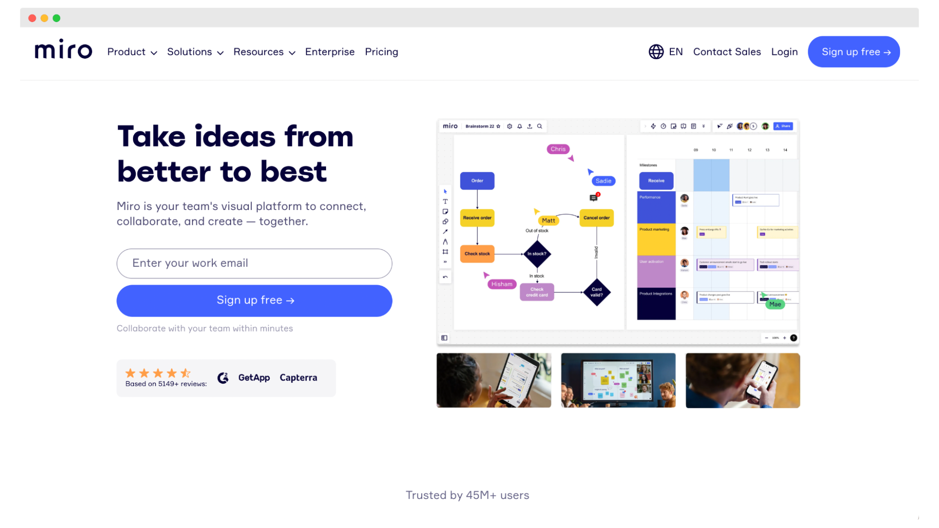Open the Pricing page link

382,52
